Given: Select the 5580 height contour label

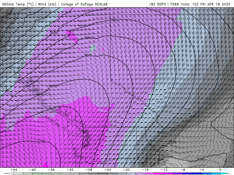Looking at the screenshot, I should [x=113, y=20].
